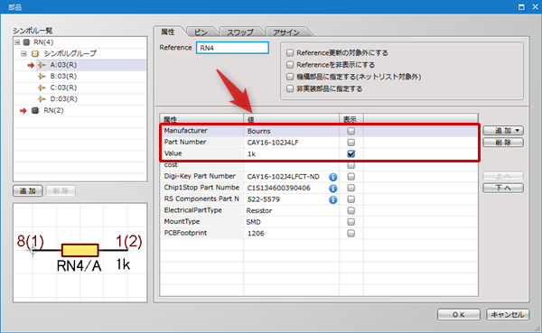Click the Reference input field RN4

pyautogui.click(x=232, y=48)
